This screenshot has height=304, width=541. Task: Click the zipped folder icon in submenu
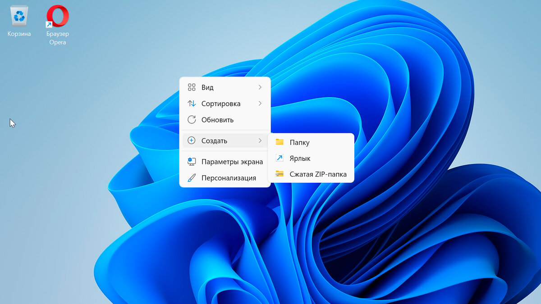(280, 174)
